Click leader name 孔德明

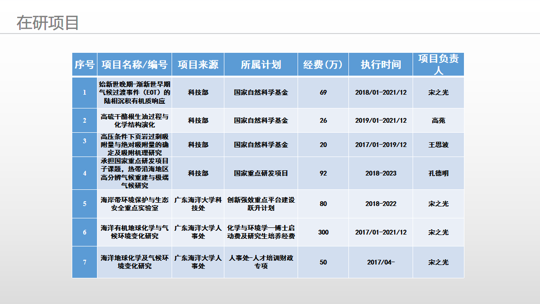pos(438,173)
